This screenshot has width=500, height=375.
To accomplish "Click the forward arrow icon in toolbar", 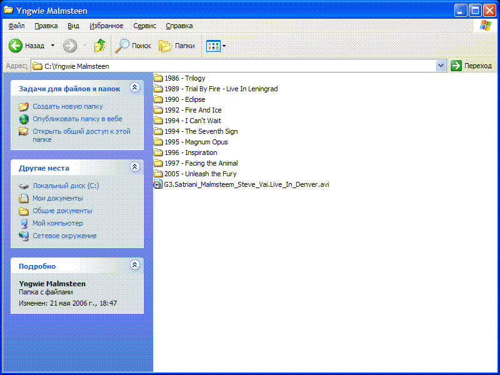I will [70, 46].
